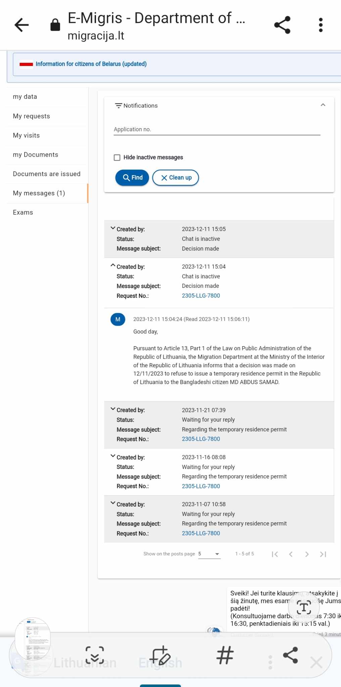Click the Clean up button

coord(176,177)
